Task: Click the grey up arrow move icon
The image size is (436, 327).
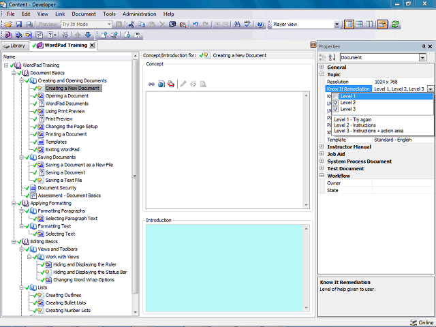Action: (x=78, y=35)
